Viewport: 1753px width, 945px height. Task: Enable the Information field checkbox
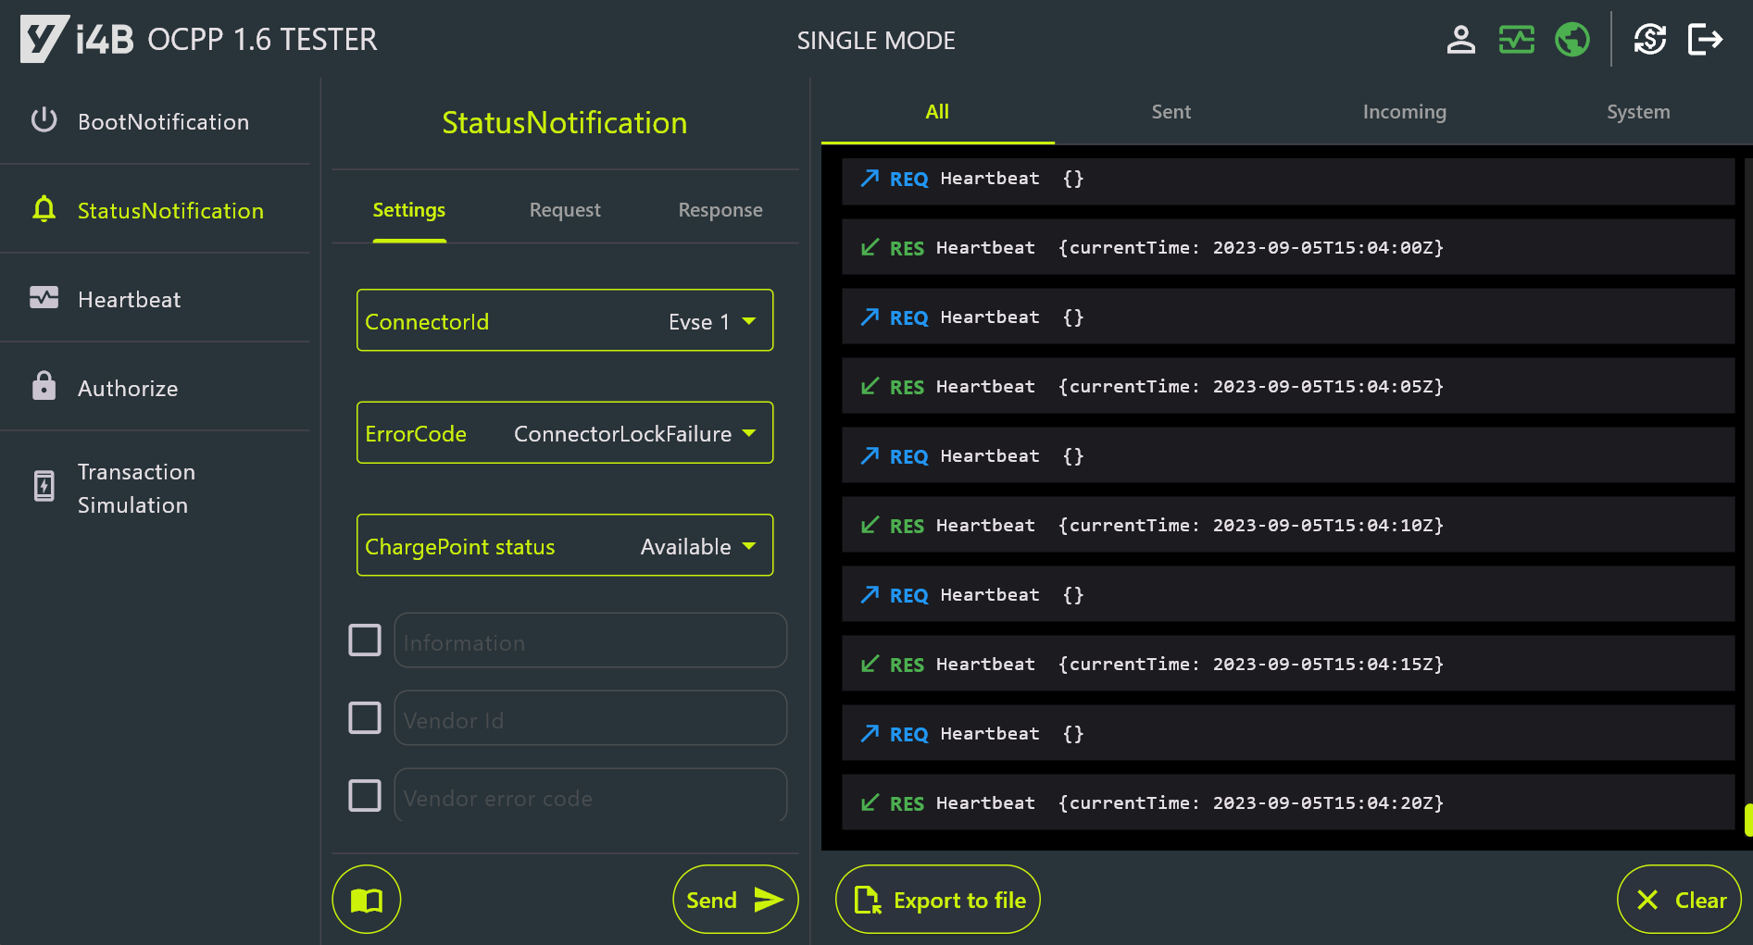[365, 640]
